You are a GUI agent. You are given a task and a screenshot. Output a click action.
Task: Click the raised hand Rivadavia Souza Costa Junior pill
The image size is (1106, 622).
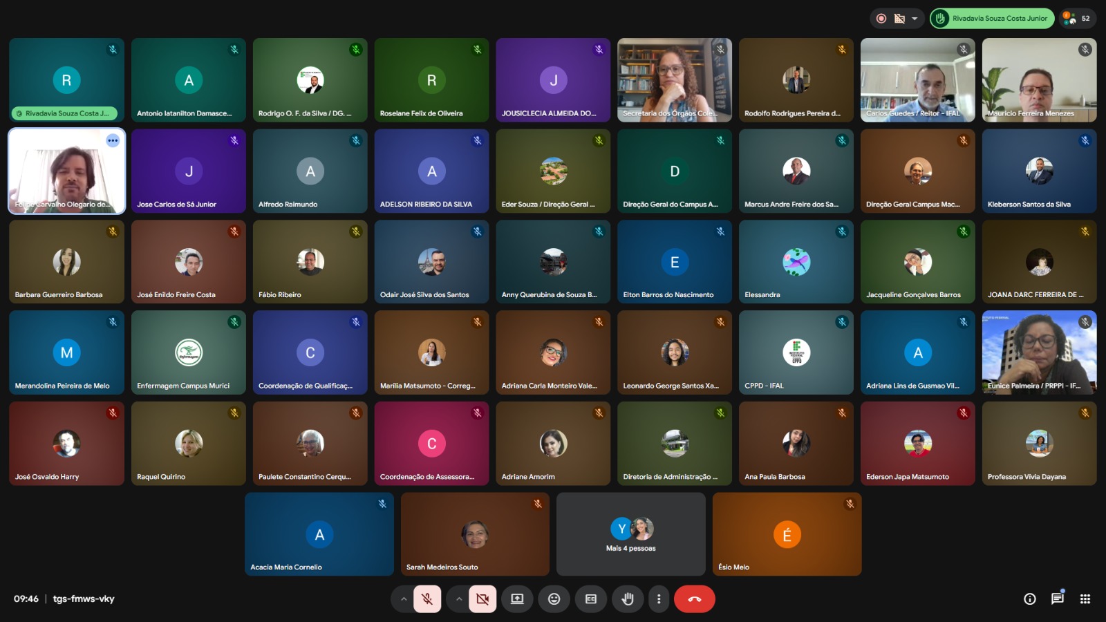tap(992, 19)
